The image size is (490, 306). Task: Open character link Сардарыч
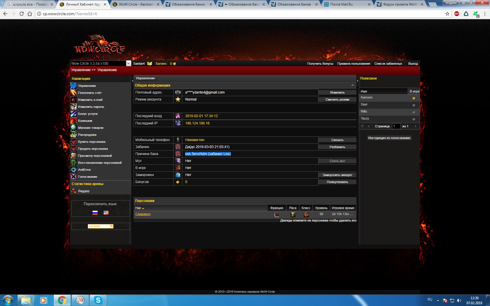143,214
